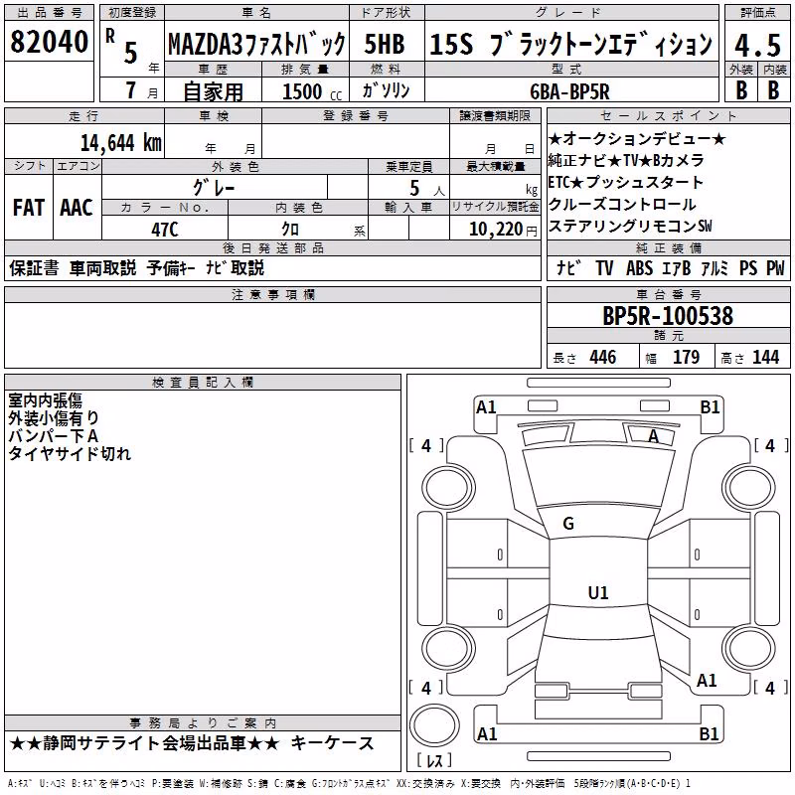The height and width of the screenshot is (795, 795).
Task: Select the spare tire circle above レス
Action: click(x=434, y=725)
